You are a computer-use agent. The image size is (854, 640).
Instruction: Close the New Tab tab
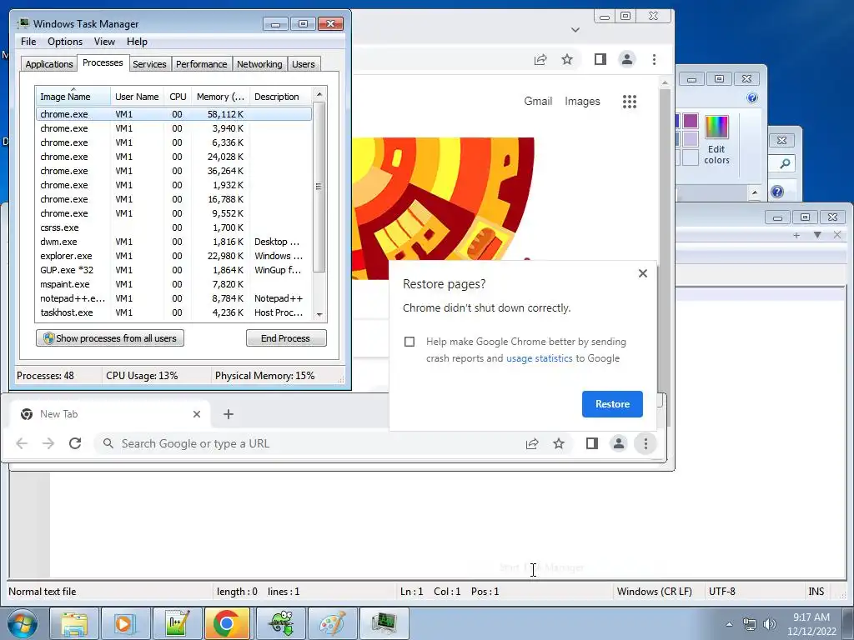[197, 414]
